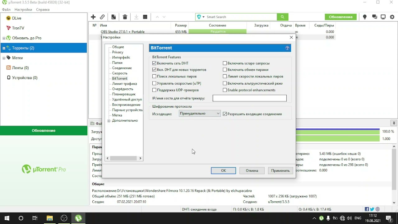The height and width of the screenshot is (224, 398).
Task: Click the Отмена button
Action: [252, 170]
